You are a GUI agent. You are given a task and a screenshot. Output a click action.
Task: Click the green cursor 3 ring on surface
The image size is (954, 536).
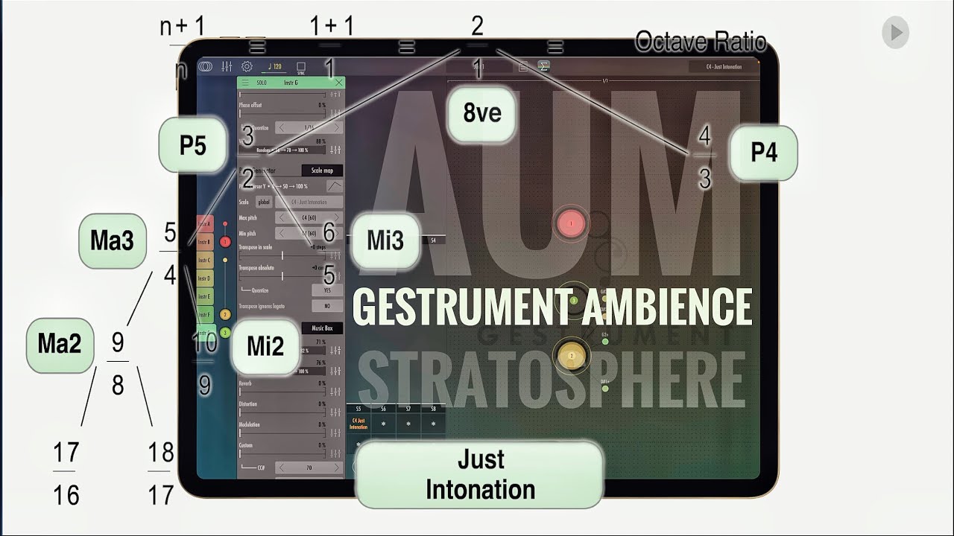(575, 300)
